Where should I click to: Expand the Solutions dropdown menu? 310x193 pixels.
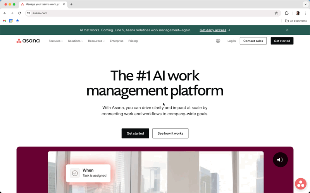(x=75, y=41)
